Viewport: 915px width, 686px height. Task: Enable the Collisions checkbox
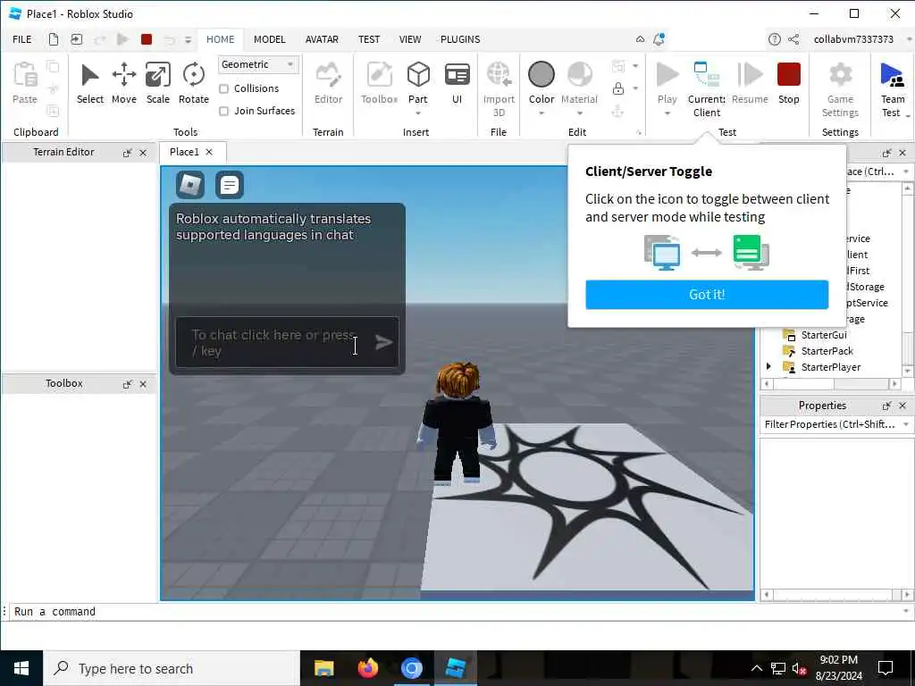click(223, 88)
